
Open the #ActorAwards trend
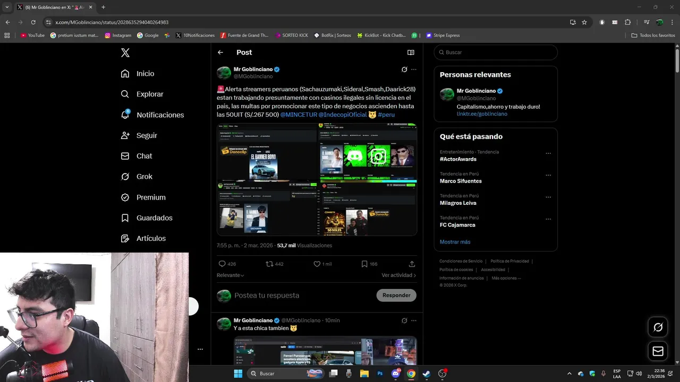pos(458,159)
